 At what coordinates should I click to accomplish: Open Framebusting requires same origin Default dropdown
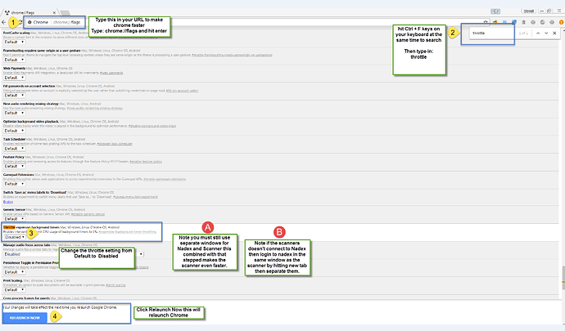click(x=14, y=60)
